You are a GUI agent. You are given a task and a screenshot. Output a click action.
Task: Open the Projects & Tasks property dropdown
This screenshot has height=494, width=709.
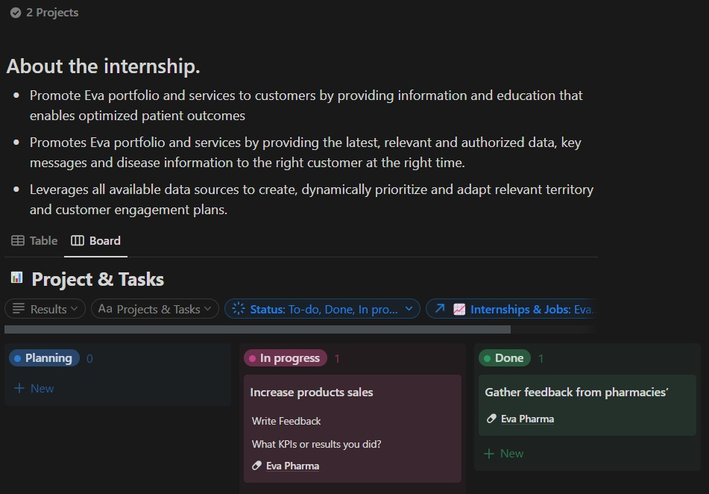pos(155,309)
